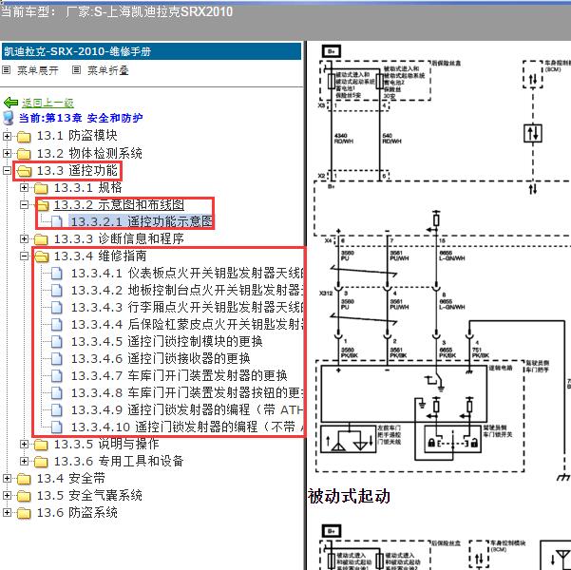The height and width of the screenshot is (570, 571).
Task: Click folder icon of 13.1 防盗模块
Action: [x=24, y=137]
